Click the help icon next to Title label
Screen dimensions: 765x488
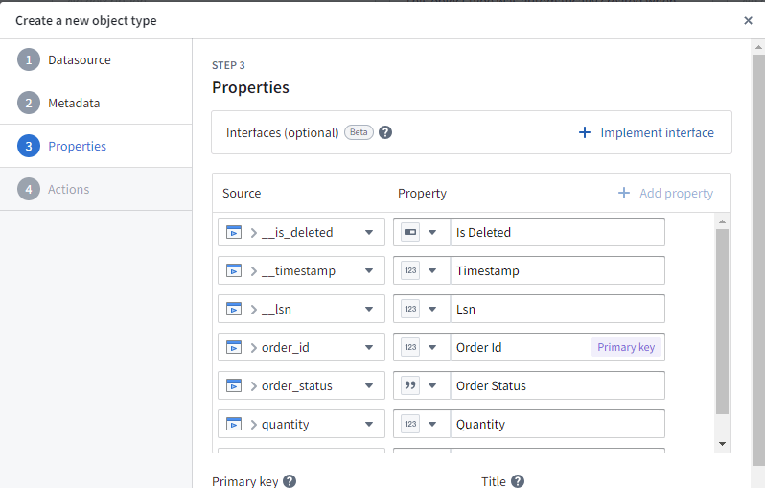(x=518, y=481)
